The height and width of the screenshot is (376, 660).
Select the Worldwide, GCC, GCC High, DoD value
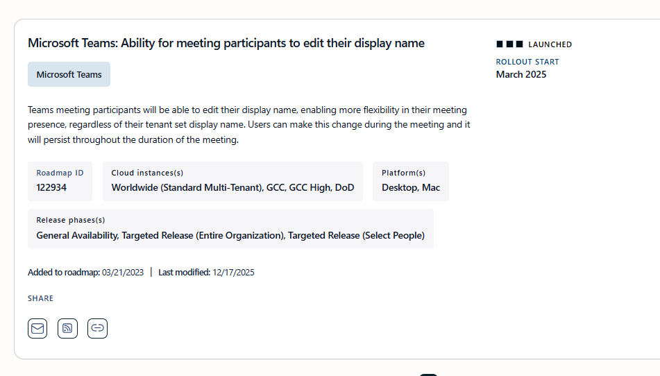[x=232, y=187]
